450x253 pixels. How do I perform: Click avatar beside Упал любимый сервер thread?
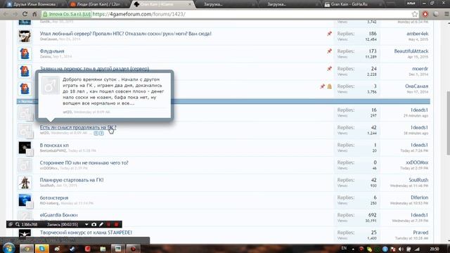point(25,36)
